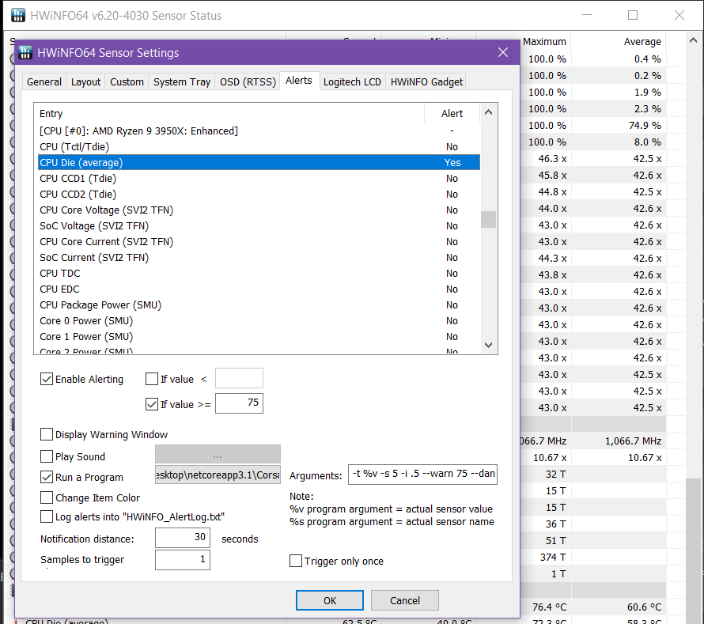Toggle the Enable Alerting checkbox
Viewport: 704px width, 624px height.
click(x=47, y=379)
